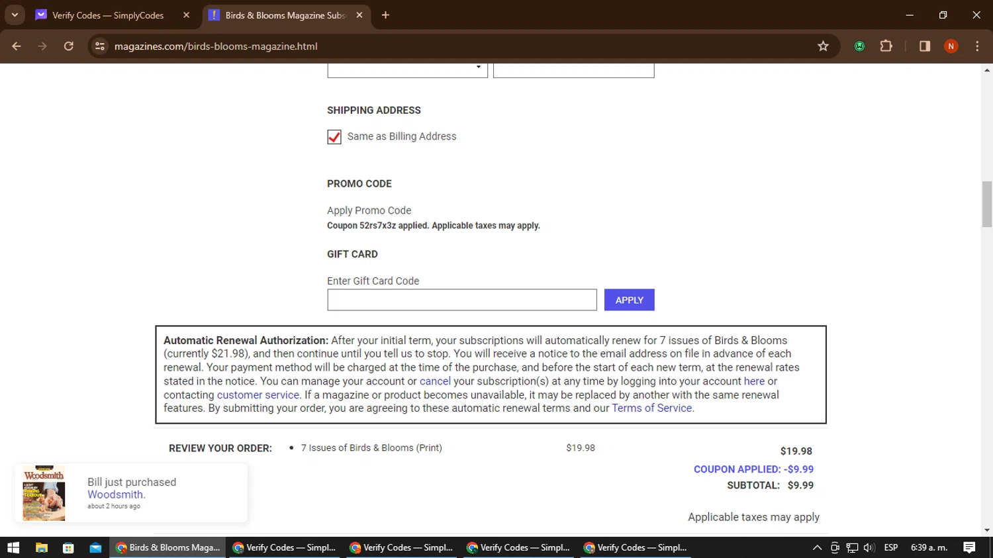Image resolution: width=993 pixels, height=558 pixels.
Task: Open Microsoft Store from taskbar
Action: [68, 547]
